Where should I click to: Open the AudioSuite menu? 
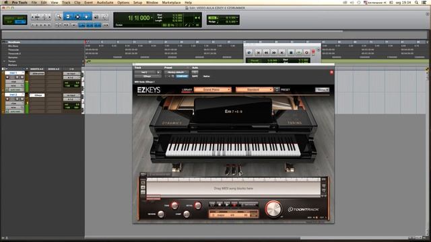105,3
